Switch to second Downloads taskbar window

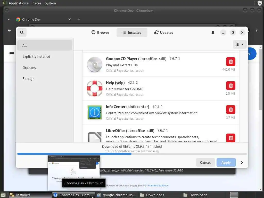(203, 195)
